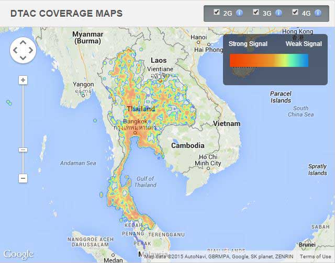
Task: Open the Terms of Use link
Action: click(x=315, y=256)
